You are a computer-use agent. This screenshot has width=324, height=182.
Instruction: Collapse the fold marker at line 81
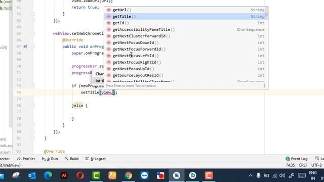tap(33, 138)
